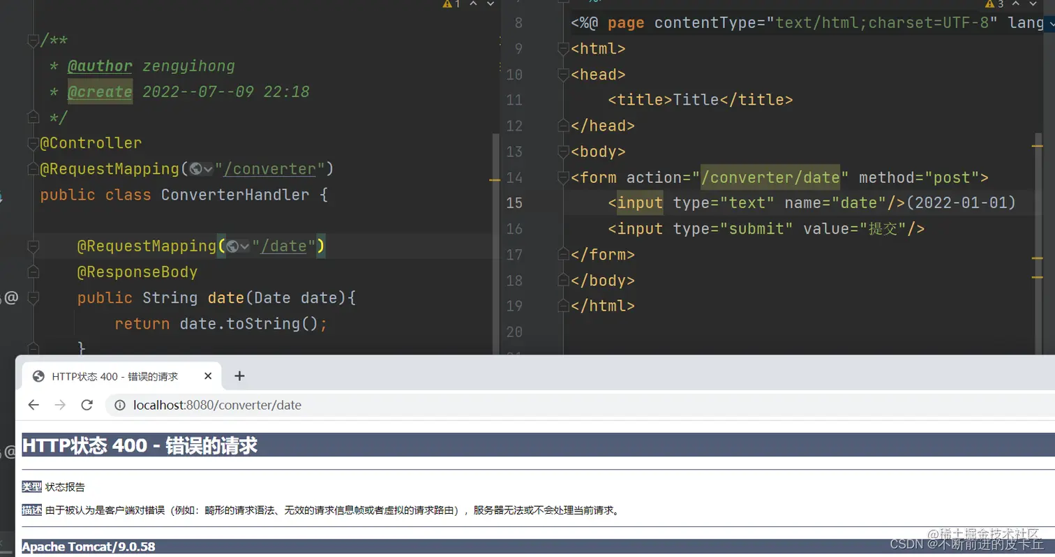
Task: Click value="提交" attribute on line 16
Action: (854, 229)
